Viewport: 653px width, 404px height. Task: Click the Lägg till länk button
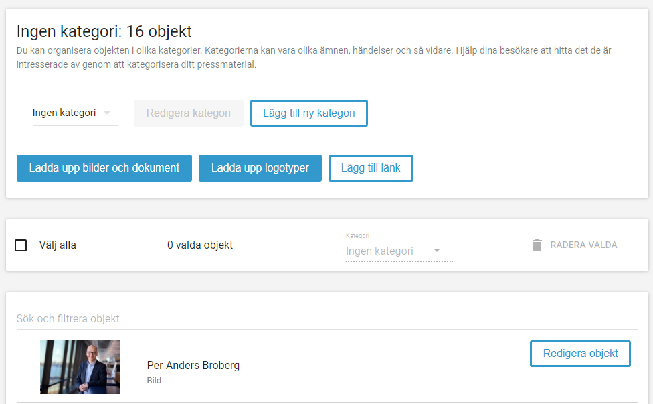tap(371, 168)
